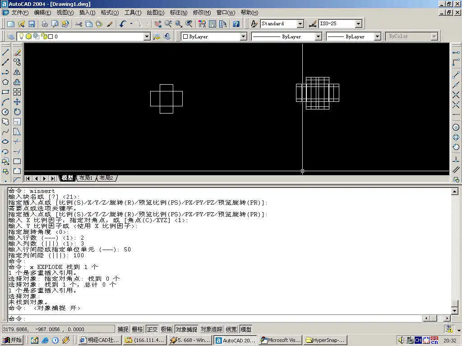Viewport: 462px width, 346px height.
Task: Open the ByLayer lineweight dropdown
Action: [x=378, y=36]
